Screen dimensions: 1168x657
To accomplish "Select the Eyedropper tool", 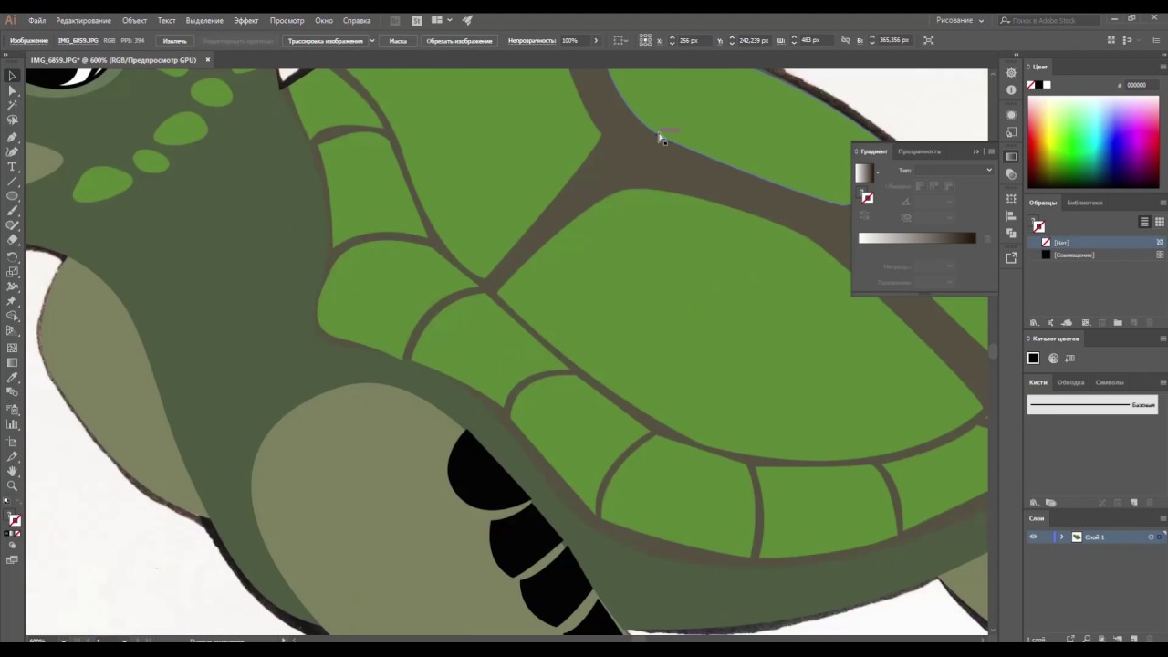I will [12, 378].
